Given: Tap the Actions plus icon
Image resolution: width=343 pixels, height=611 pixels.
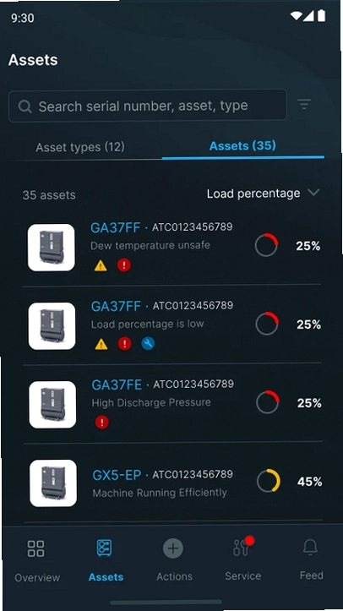Looking at the screenshot, I should coord(173,548).
